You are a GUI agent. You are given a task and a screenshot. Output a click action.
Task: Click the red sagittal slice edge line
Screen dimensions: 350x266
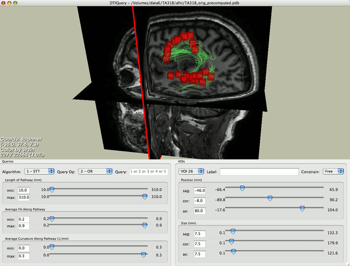(141, 82)
